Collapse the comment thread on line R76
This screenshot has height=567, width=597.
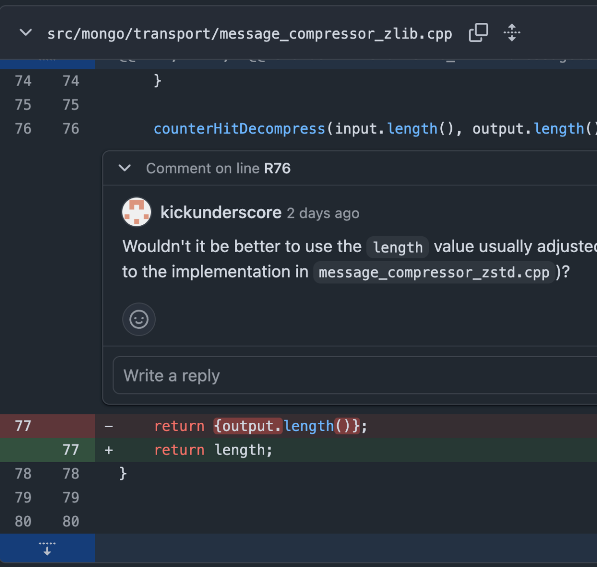click(125, 168)
